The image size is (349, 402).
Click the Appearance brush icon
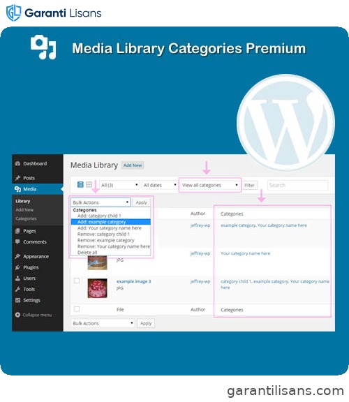click(x=17, y=256)
